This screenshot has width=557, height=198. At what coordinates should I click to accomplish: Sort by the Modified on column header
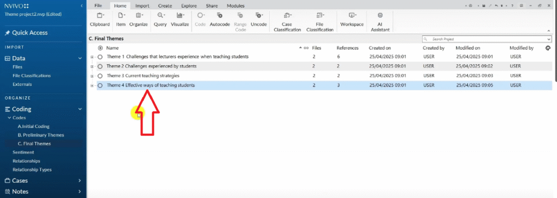pos(468,48)
